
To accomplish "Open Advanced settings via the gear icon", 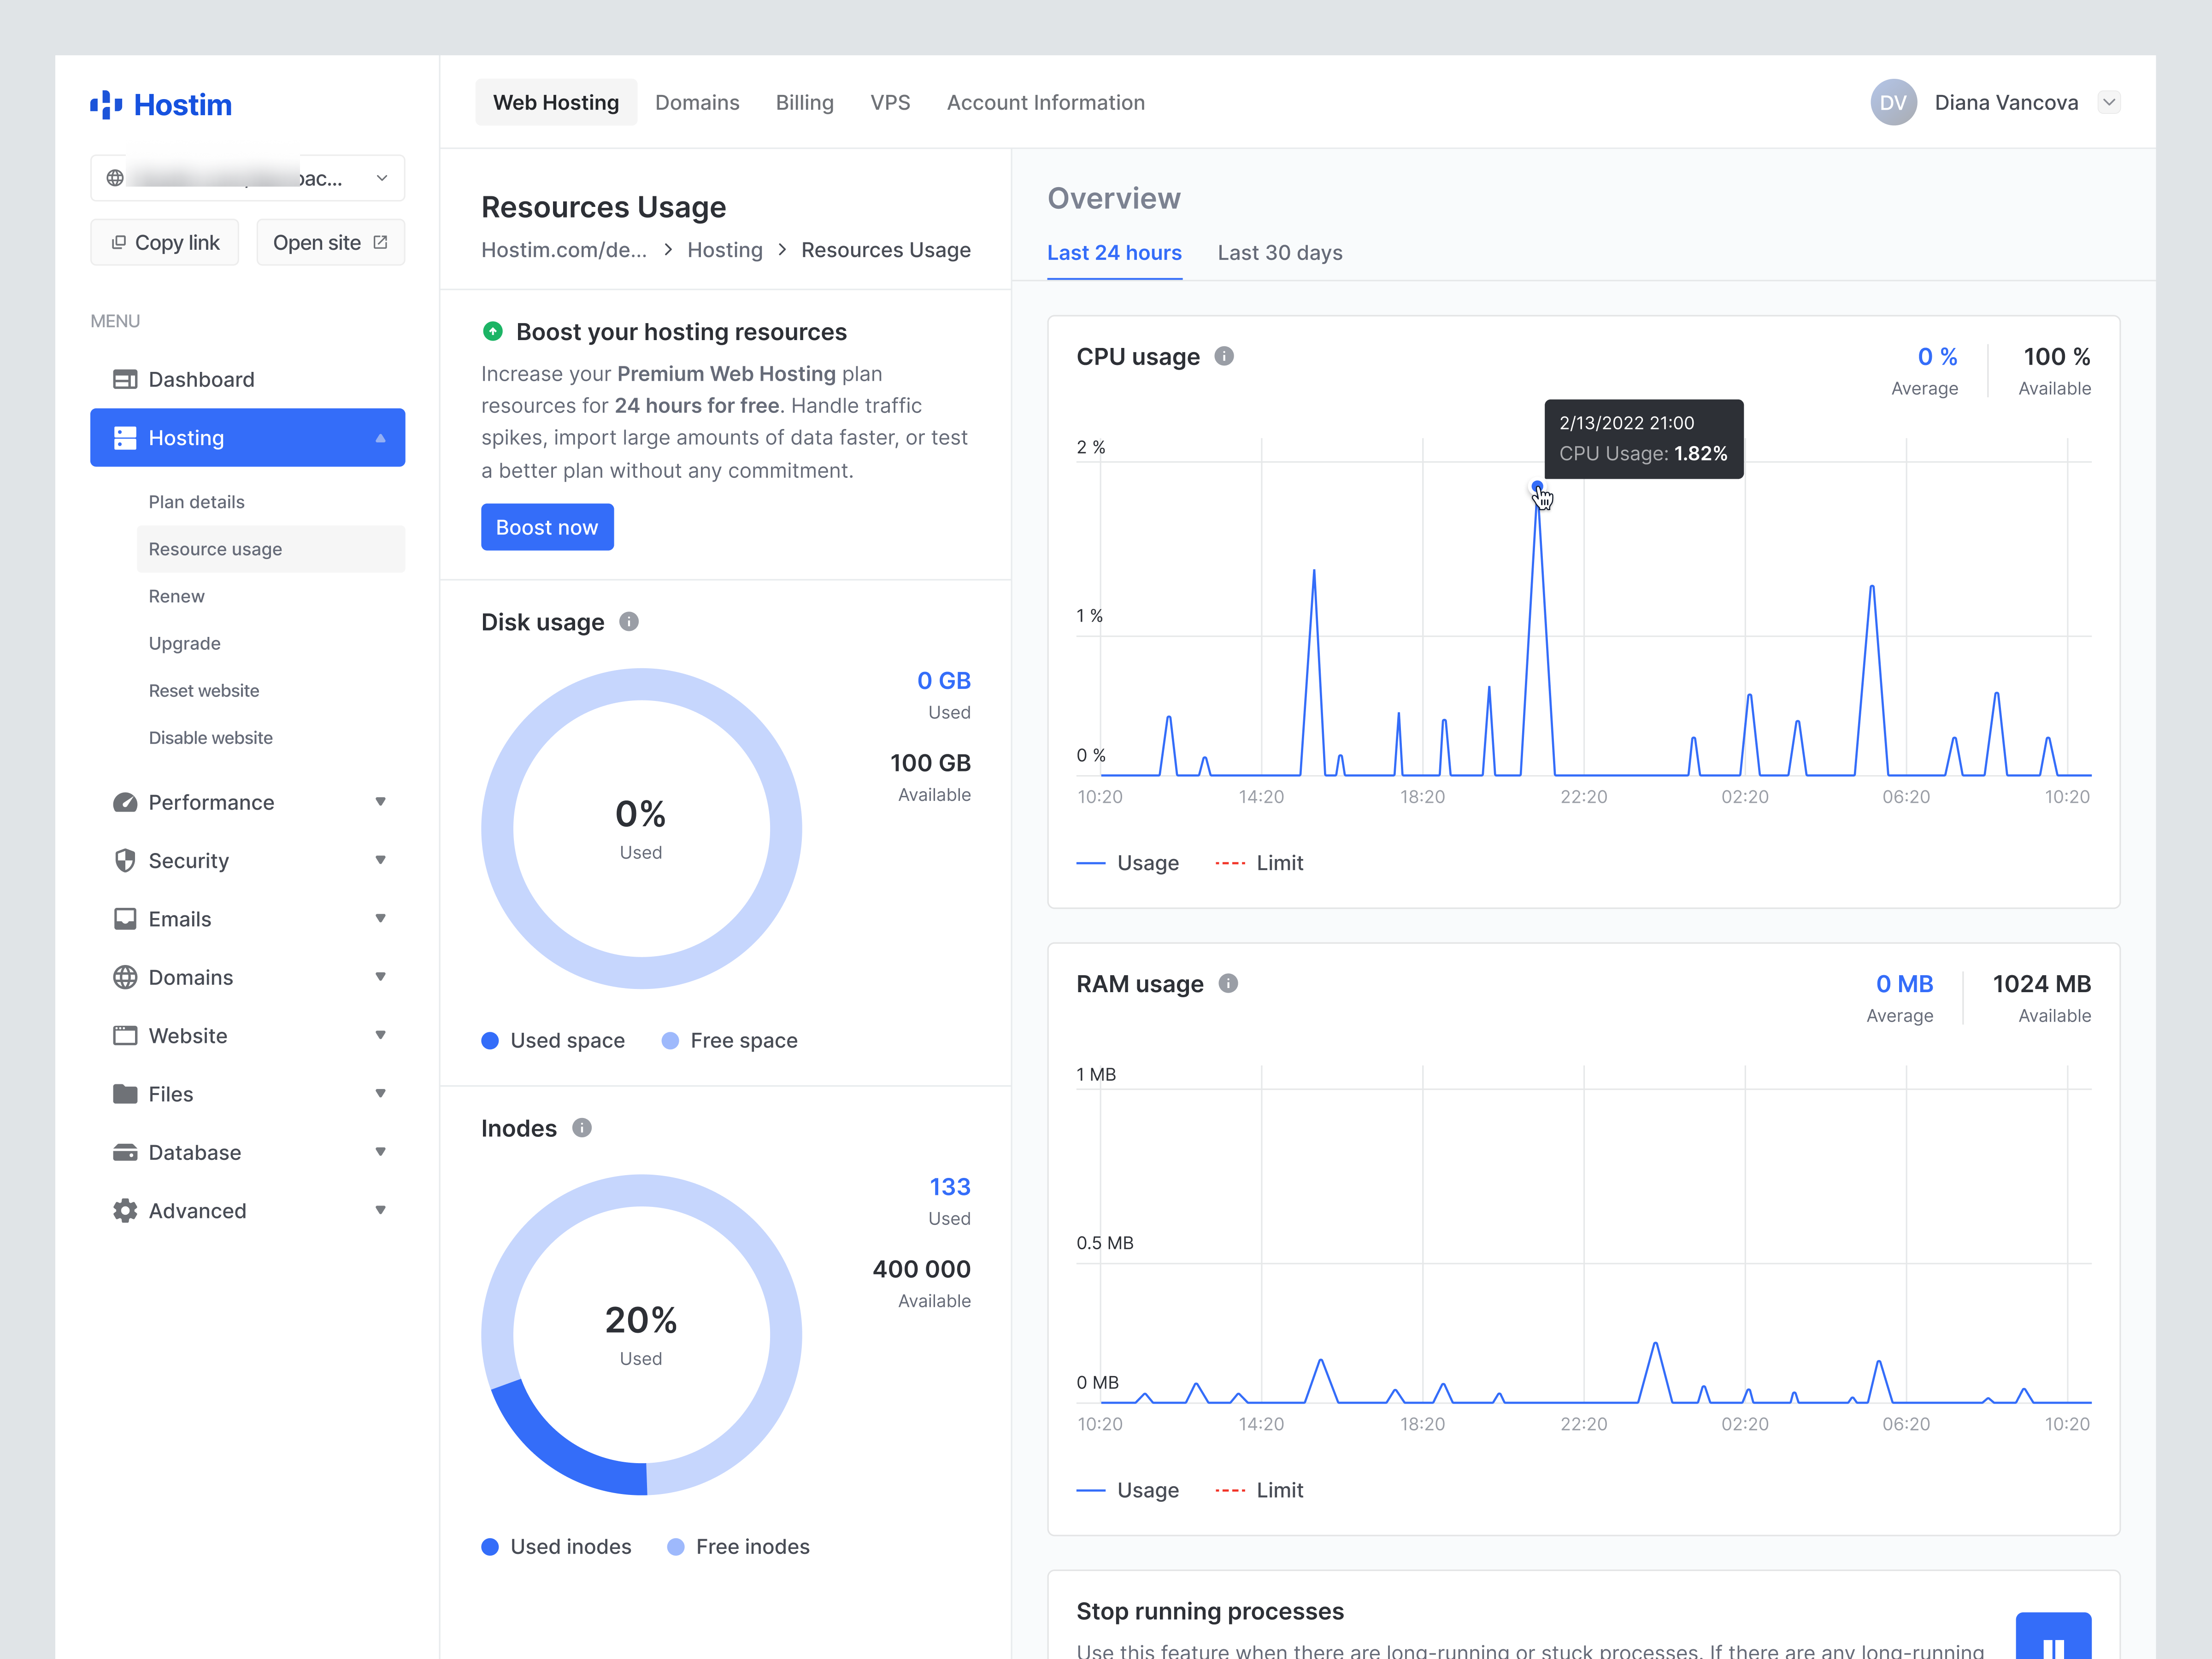I will point(125,1210).
